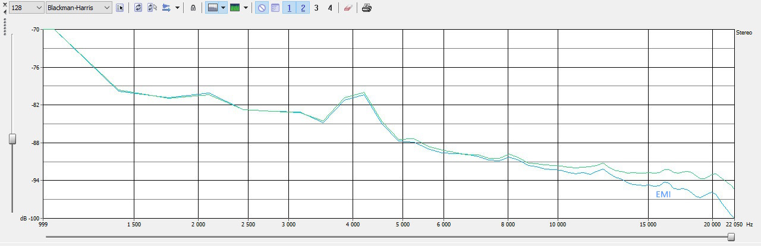This screenshot has width=761, height=246.
Task: Click the dB -100 axis label
Action: 30,219
